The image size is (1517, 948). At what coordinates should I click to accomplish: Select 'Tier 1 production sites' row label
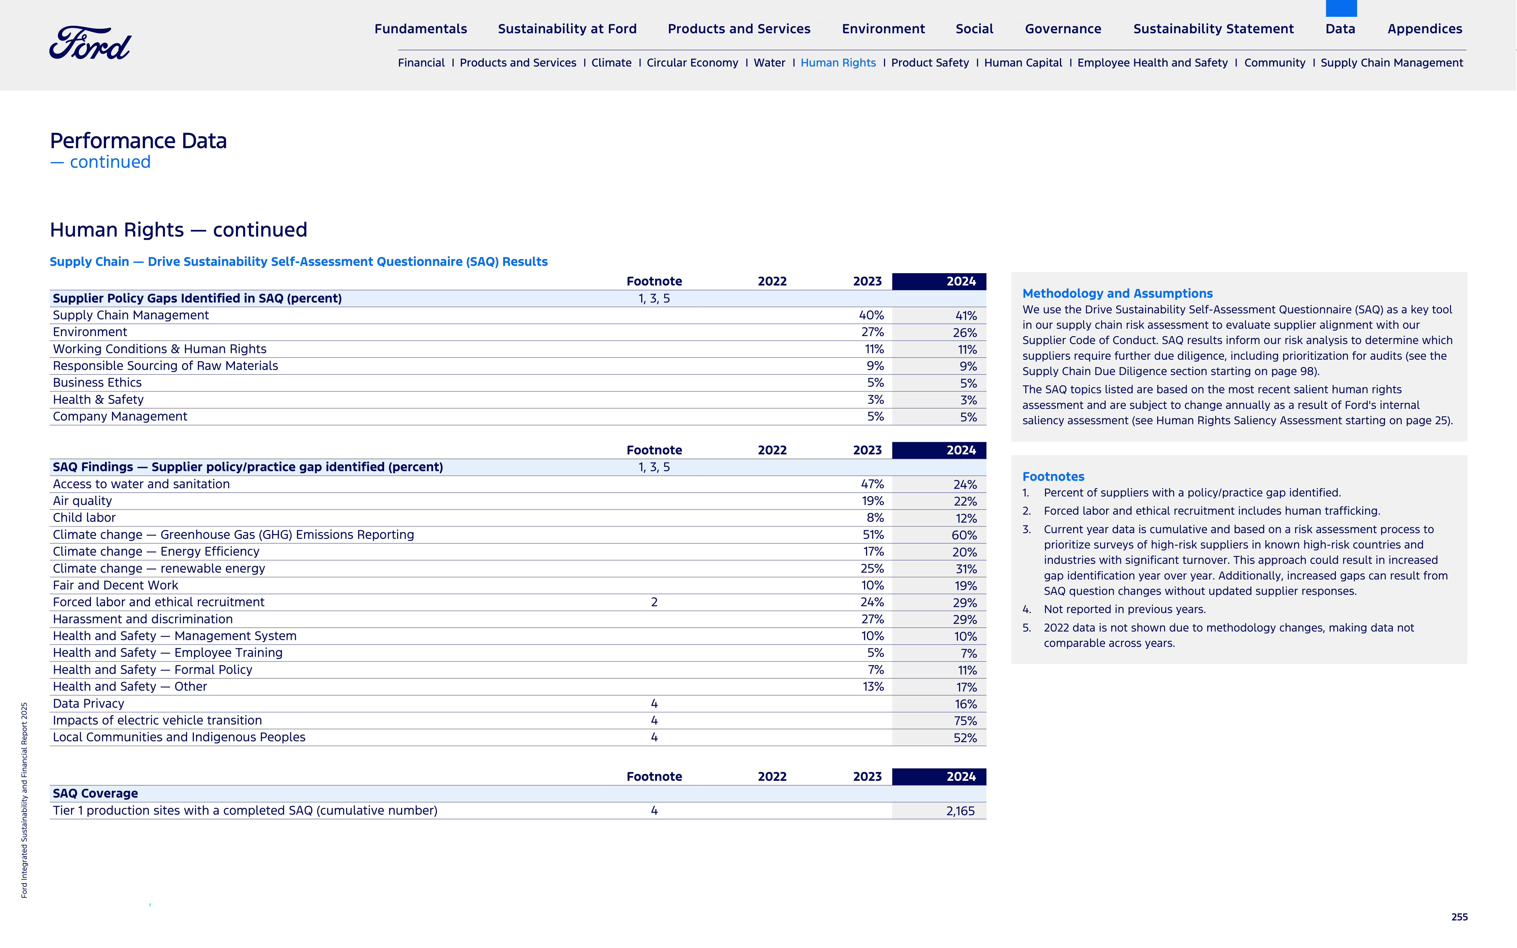click(x=245, y=811)
